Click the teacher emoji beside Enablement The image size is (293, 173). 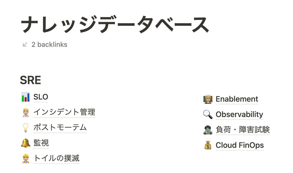point(208,99)
